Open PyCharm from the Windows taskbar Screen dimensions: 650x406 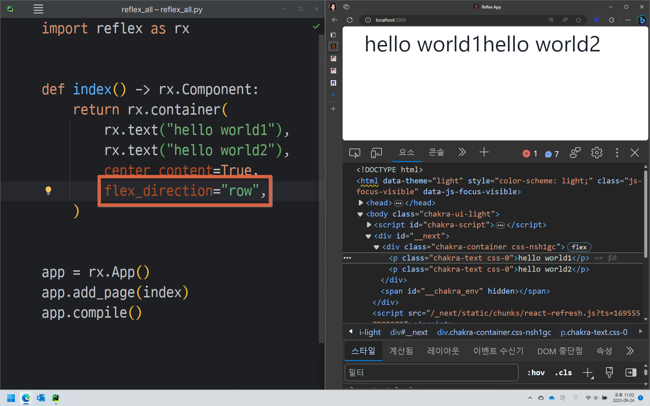click(x=56, y=398)
